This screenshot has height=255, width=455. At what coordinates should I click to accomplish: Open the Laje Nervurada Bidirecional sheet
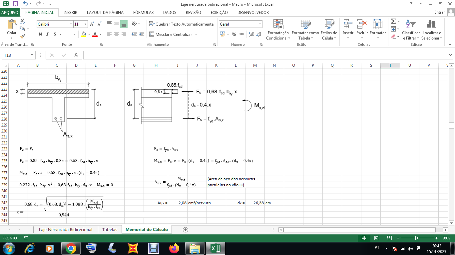click(x=66, y=229)
